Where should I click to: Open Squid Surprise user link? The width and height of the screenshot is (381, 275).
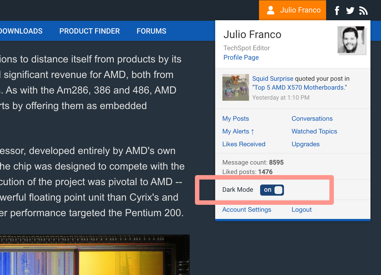coord(273,79)
